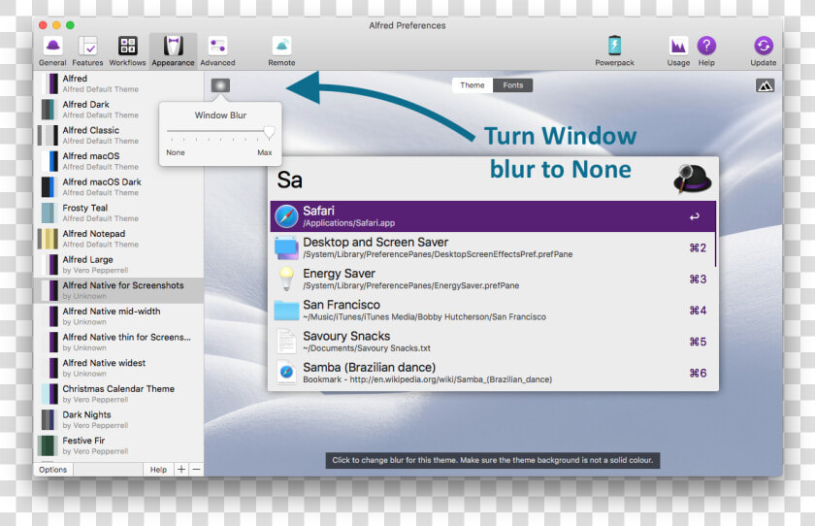Click the Help button under theme list
815x526 pixels.
(158, 470)
